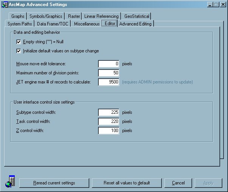The height and width of the screenshot is (192, 228).
Task: Switch to the System Paths tab
Action: (x=20, y=24)
